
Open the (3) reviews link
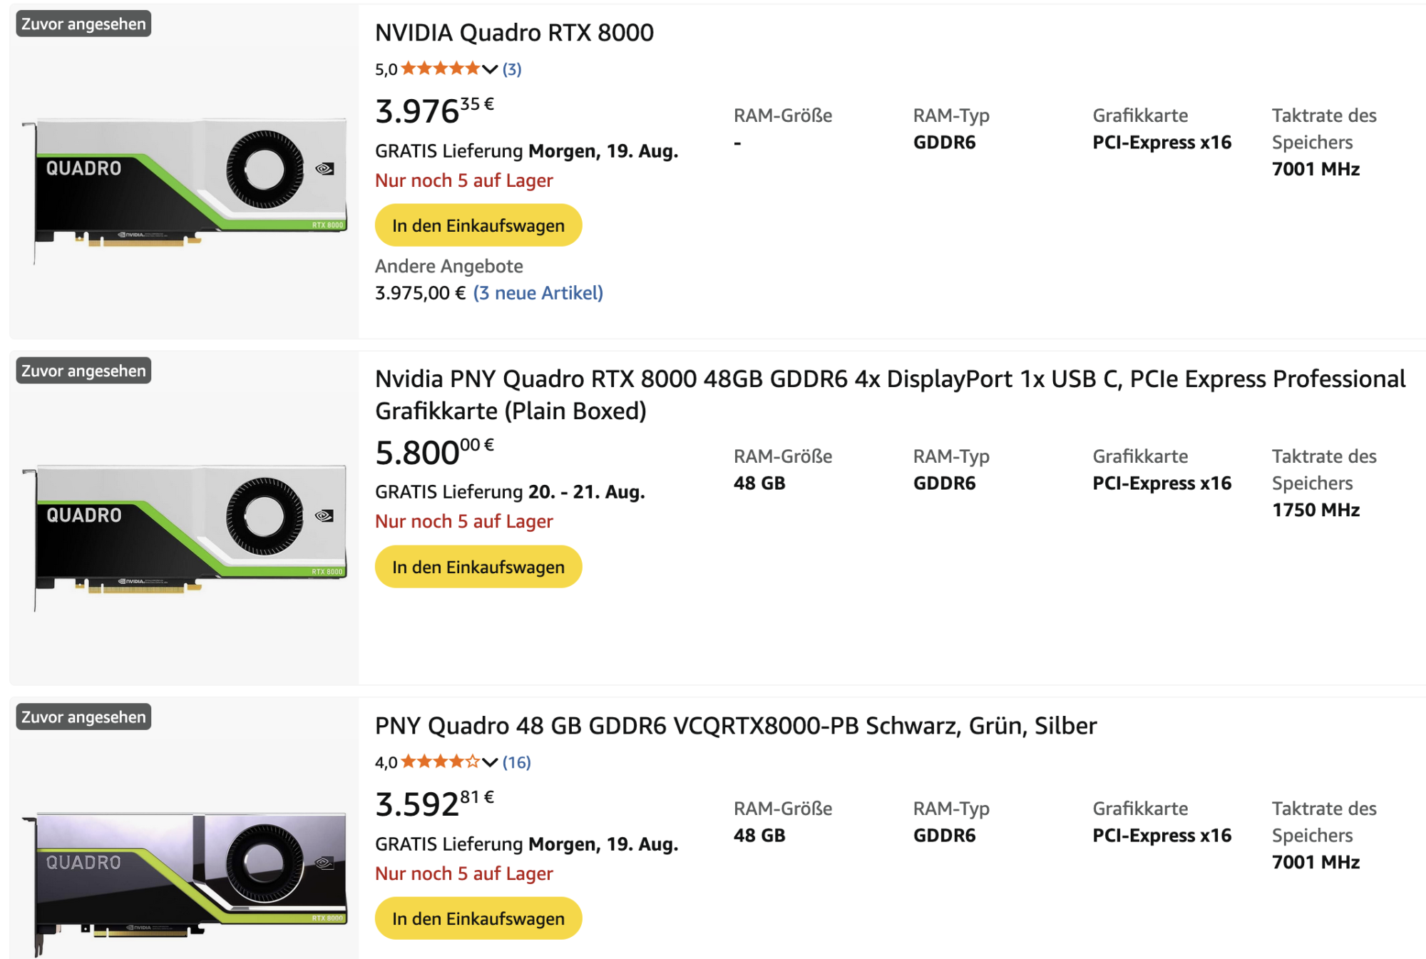512,69
